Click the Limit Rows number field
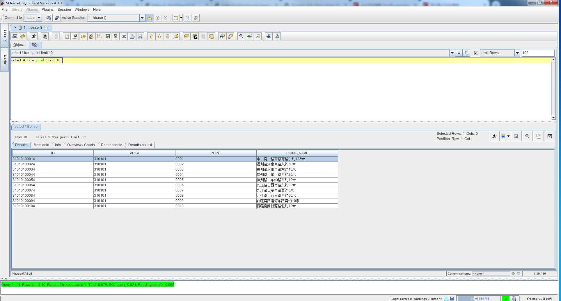Image resolution: width=561 pixels, height=301 pixels. (x=538, y=53)
